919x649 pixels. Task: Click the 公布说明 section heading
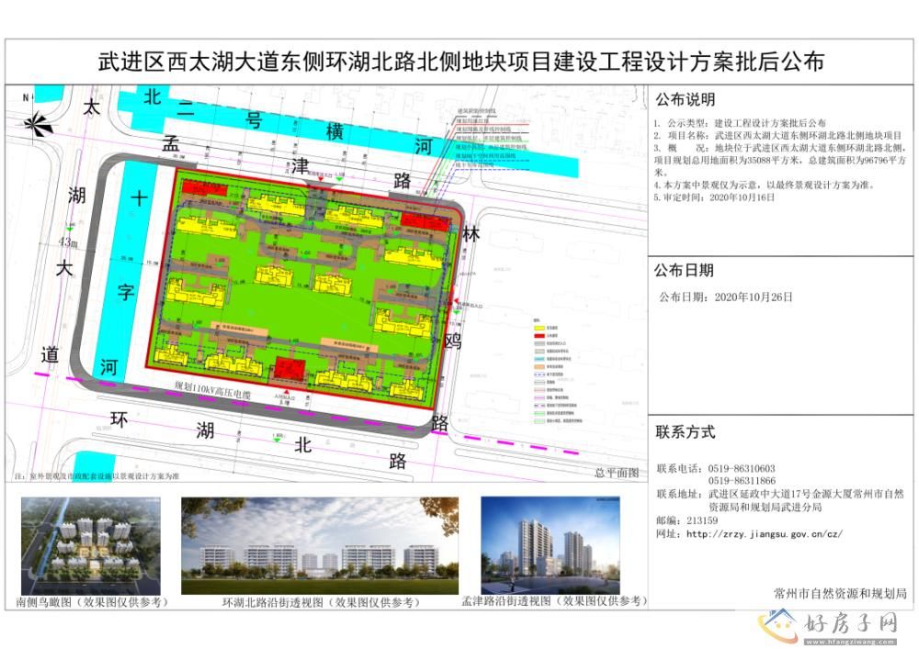pos(685,99)
